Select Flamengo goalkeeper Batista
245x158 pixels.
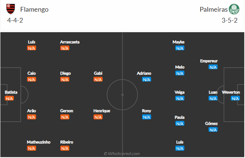[11, 92]
